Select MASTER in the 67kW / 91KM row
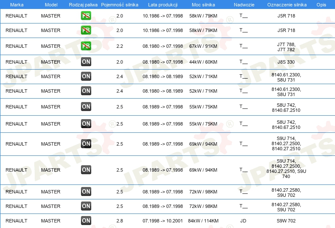 pyautogui.click(x=51, y=46)
